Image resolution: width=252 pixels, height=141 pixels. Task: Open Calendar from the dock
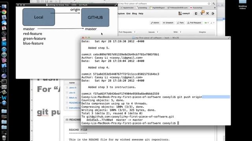4,28
